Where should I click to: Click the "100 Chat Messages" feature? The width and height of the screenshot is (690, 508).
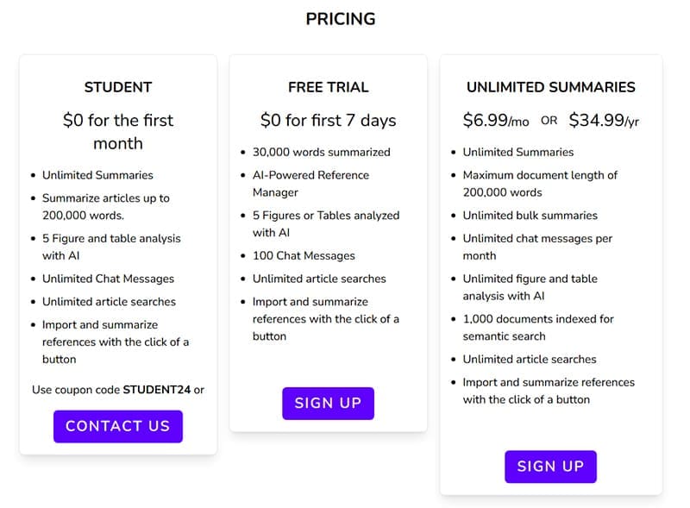coord(304,255)
